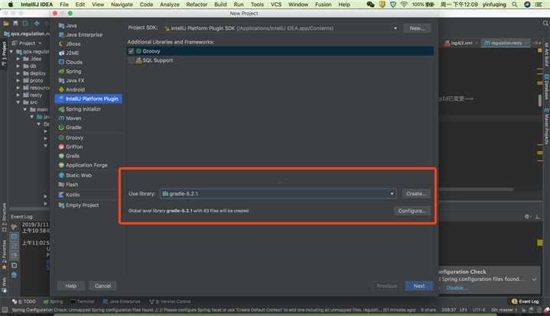Expand the resty folder in project tree
The width and height of the screenshot is (550, 316).
(18, 95)
